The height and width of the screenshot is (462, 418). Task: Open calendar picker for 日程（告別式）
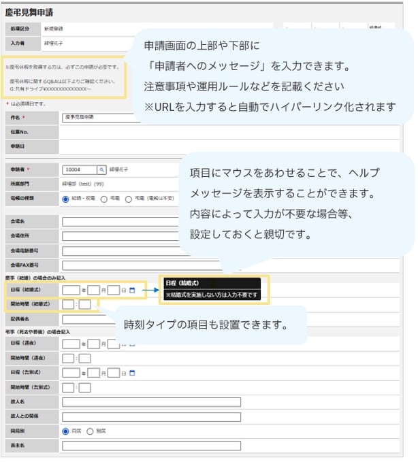click(132, 374)
